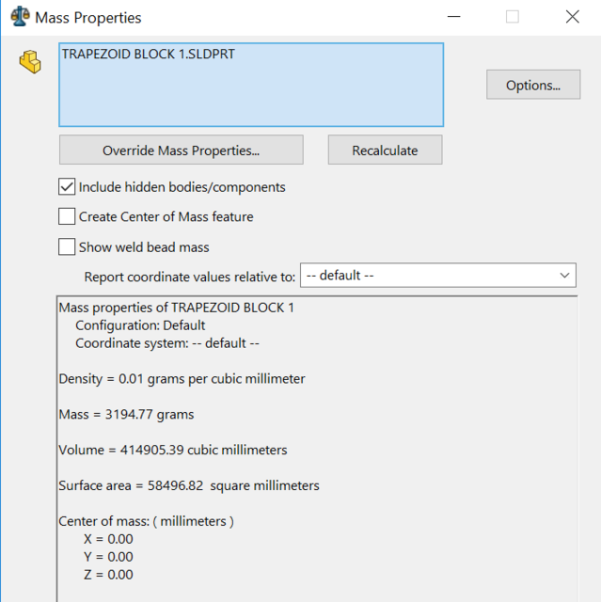This screenshot has width=601, height=602.
Task: Open the Options... dialog
Action: click(x=532, y=85)
